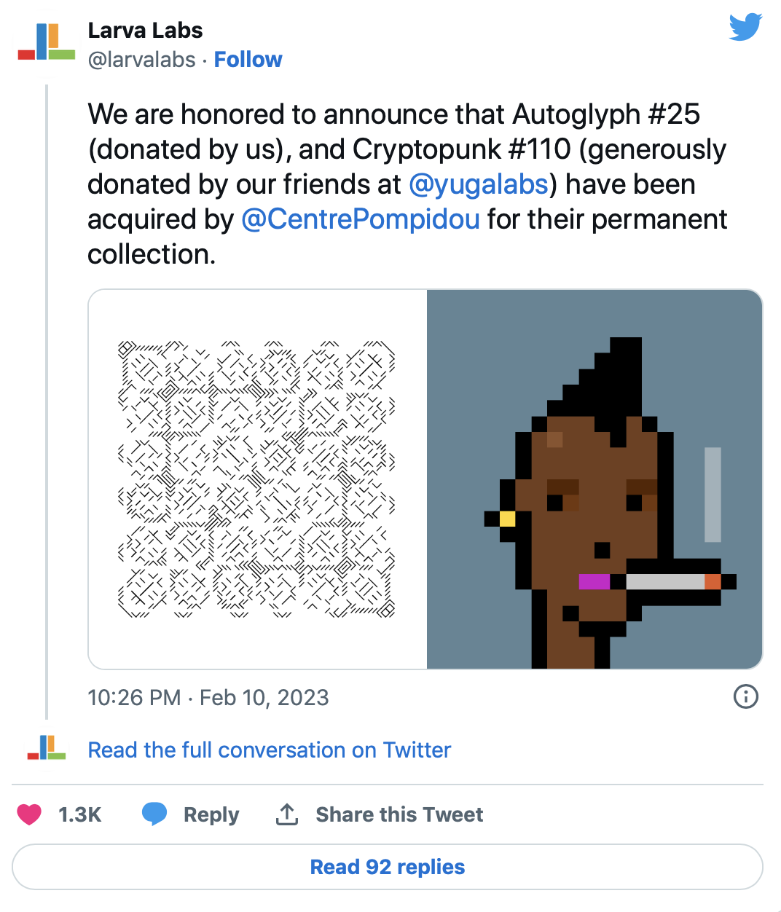Follow the @larvalabs account
This screenshot has width=781, height=912.
[248, 60]
